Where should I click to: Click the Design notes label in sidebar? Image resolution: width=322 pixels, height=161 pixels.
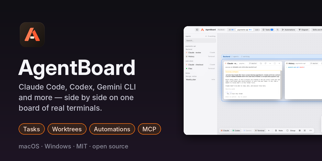pyautogui.click(x=191, y=76)
